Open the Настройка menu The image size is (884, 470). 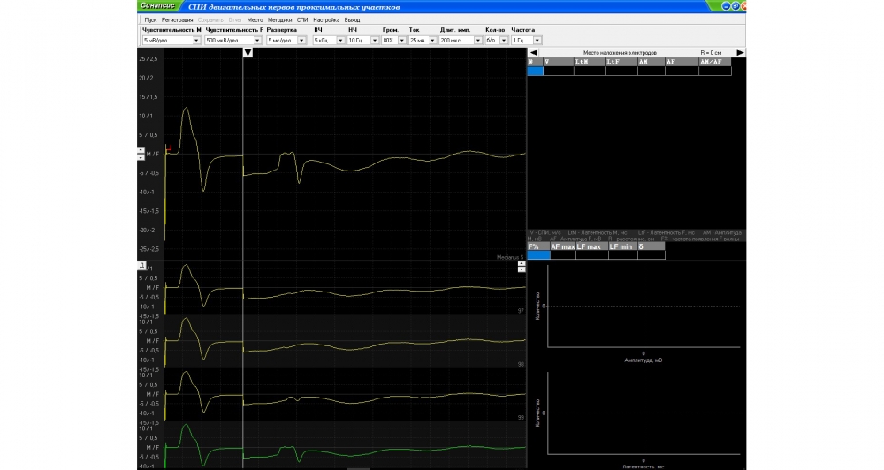(325, 19)
